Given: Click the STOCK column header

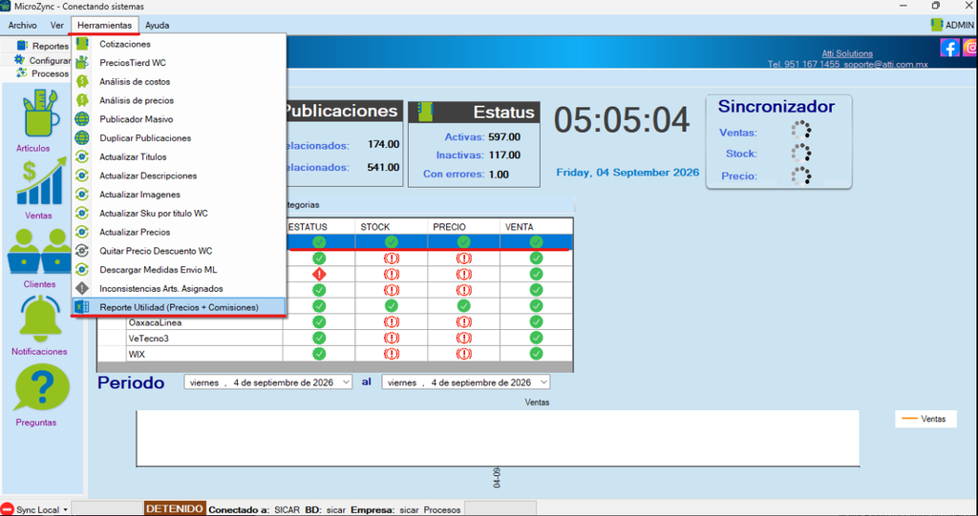Looking at the screenshot, I should [391, 227].
